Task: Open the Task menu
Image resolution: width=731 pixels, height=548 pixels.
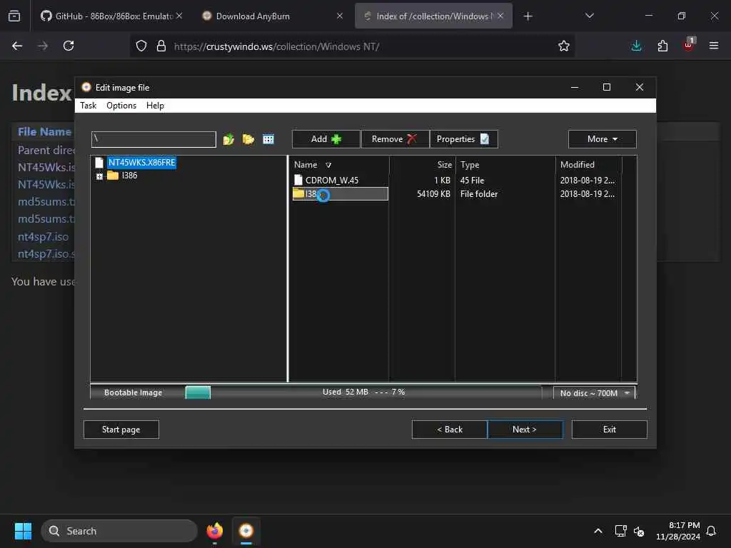Action: pos(88,106)
